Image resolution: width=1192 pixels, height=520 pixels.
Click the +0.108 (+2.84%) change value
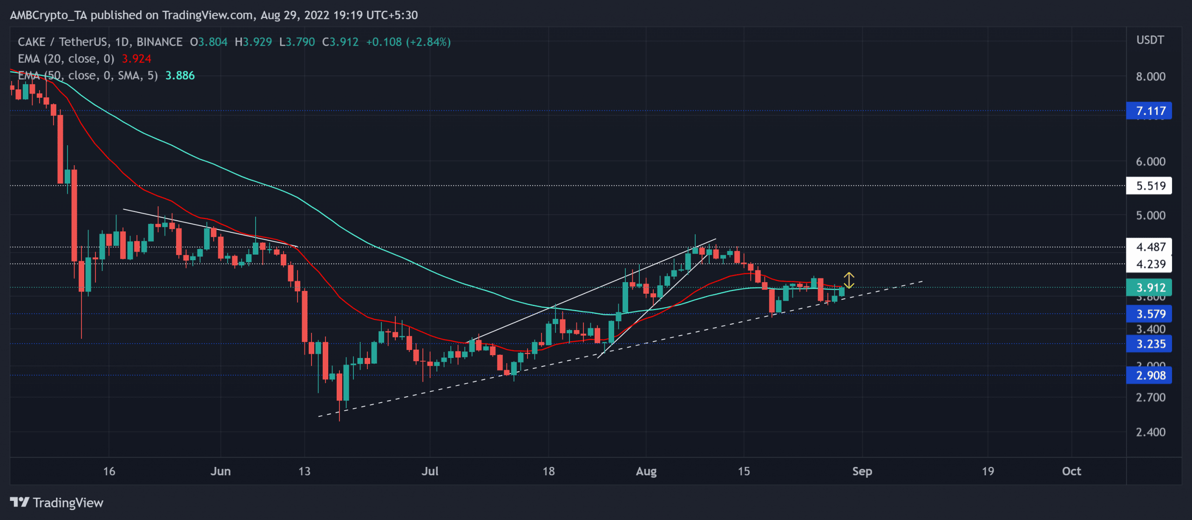pyautogui.click(x=408, y=42)
